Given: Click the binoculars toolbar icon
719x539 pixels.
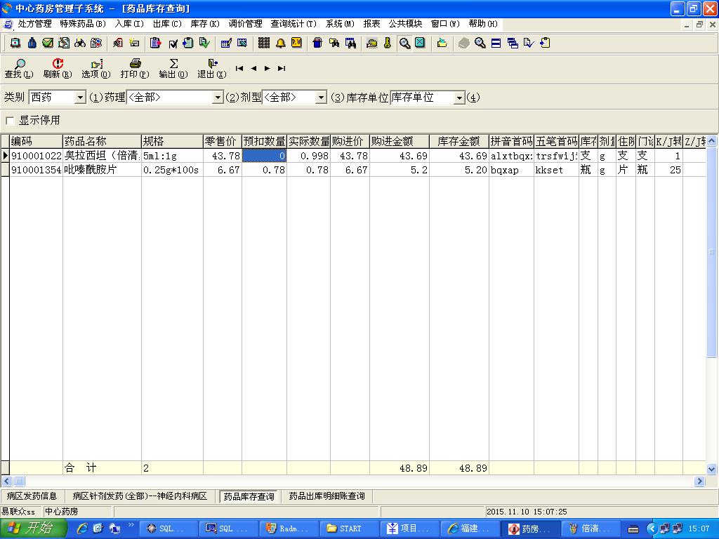Looking at the screenshot, I should click(80, 43).
